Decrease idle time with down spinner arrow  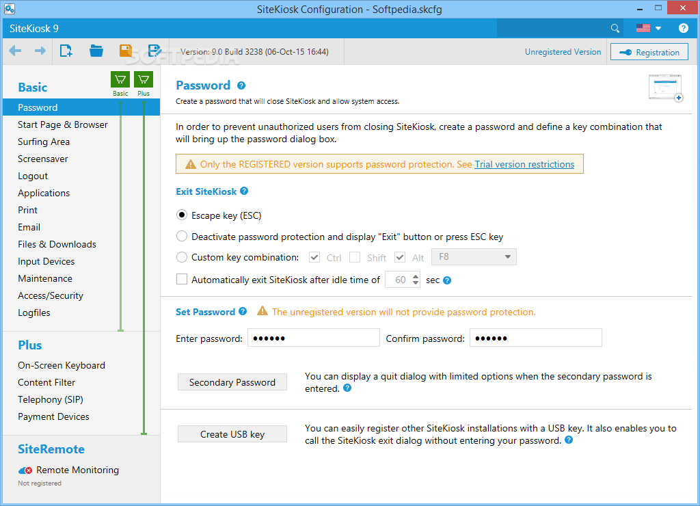pos(416,283)
